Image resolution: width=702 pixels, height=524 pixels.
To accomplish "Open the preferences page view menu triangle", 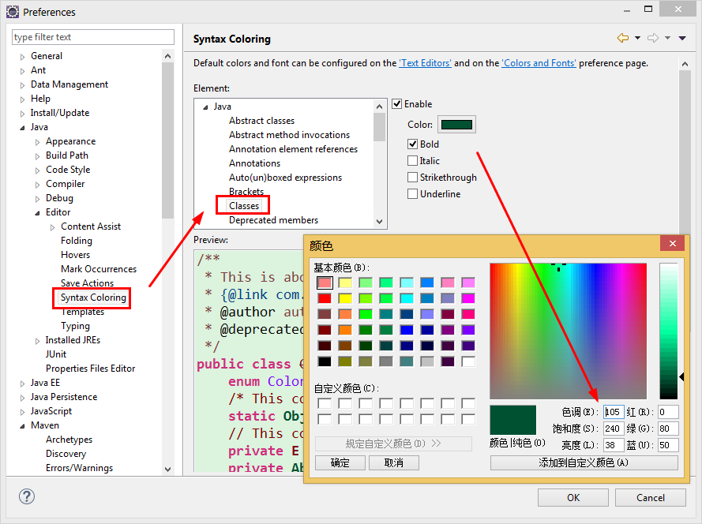I will click(x=682, y=38).
